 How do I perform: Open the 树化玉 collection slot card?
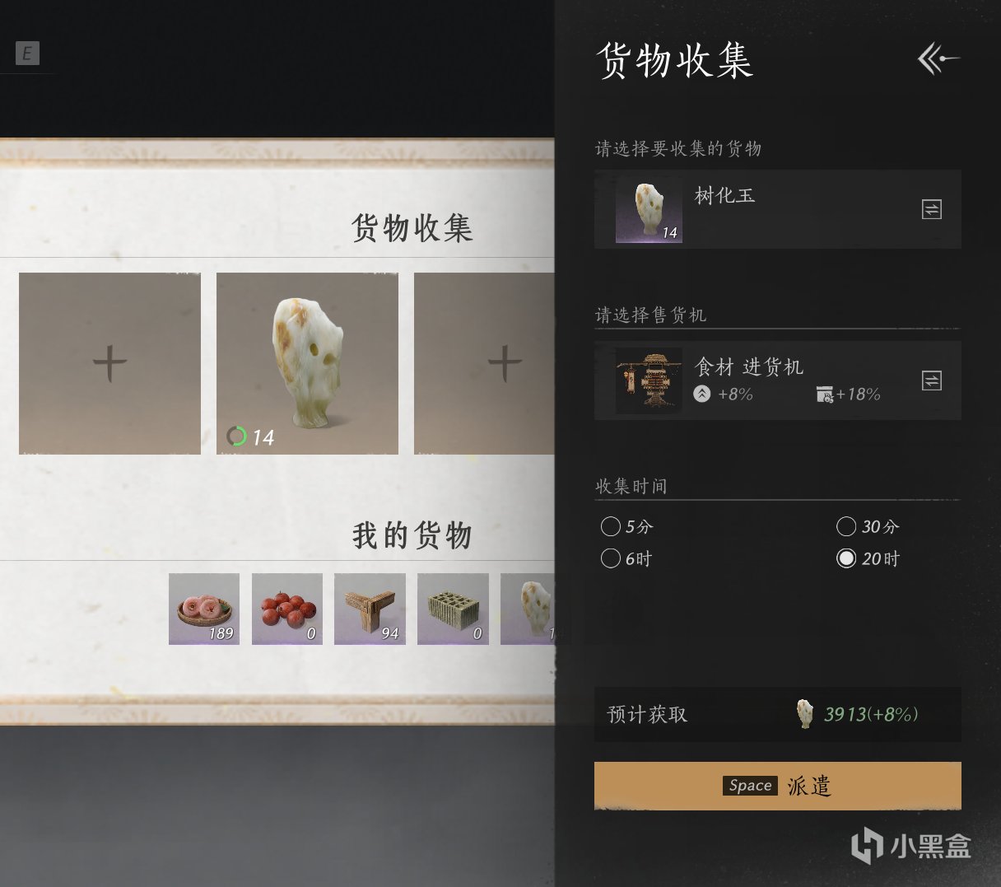tap(307, 363)
